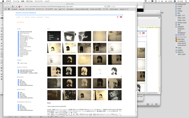The height and width of the screenshot is (118, 189).
Task: Open the 'my home page' desktop folder
Action: (x=181, y=37)
